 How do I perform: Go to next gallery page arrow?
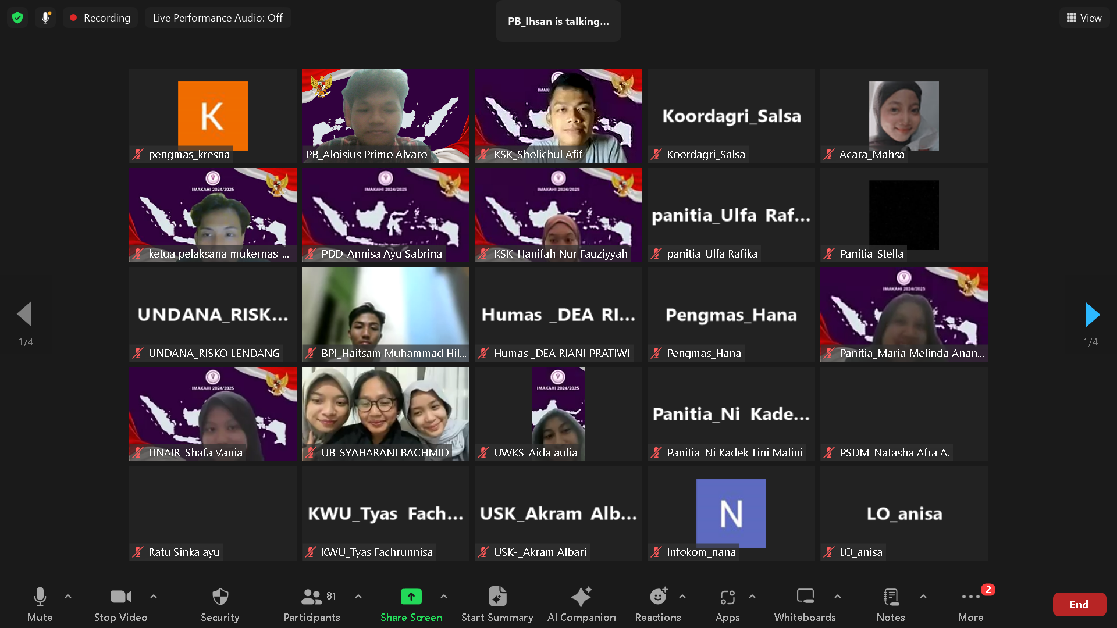point(1092,315)
